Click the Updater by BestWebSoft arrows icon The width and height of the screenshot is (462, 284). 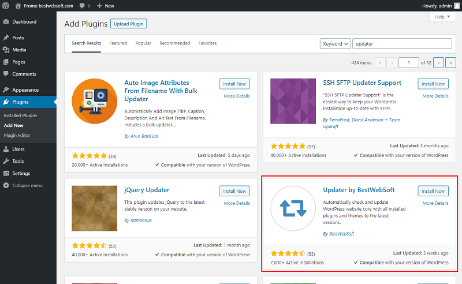[293, 208]
